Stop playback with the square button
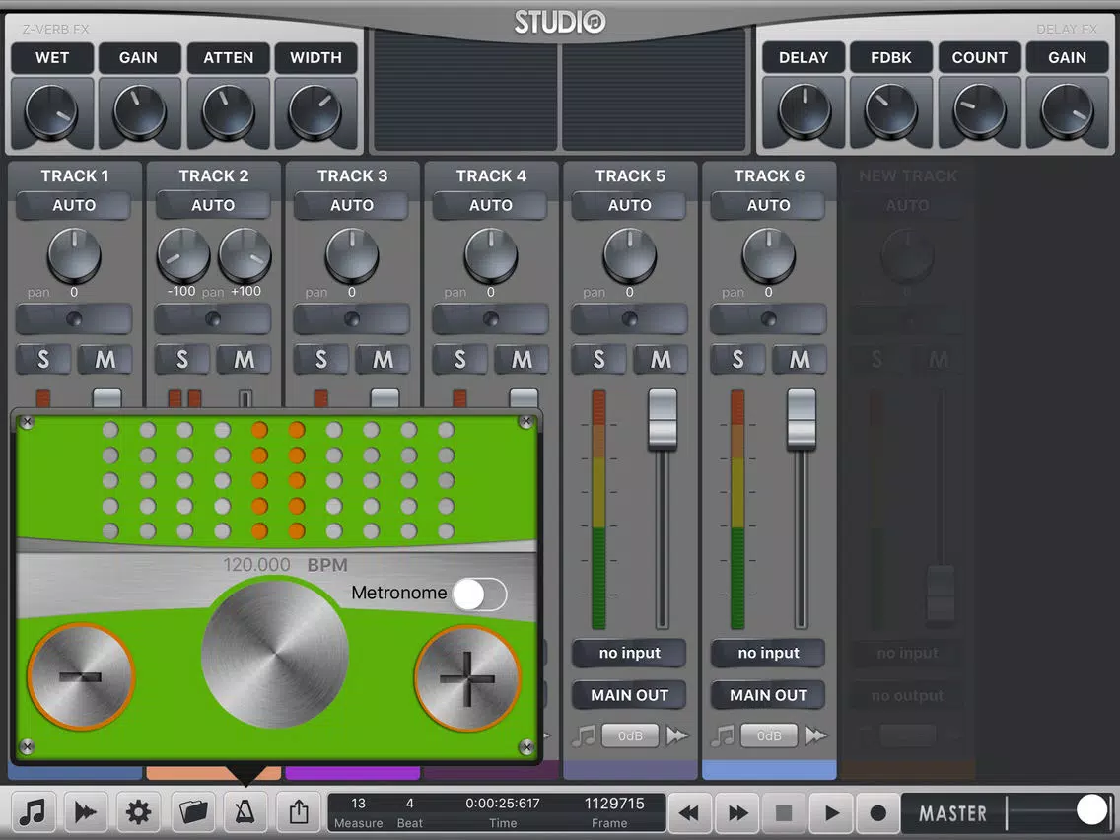This screenshot has height=840, width=1120. [x=784, y=812]
